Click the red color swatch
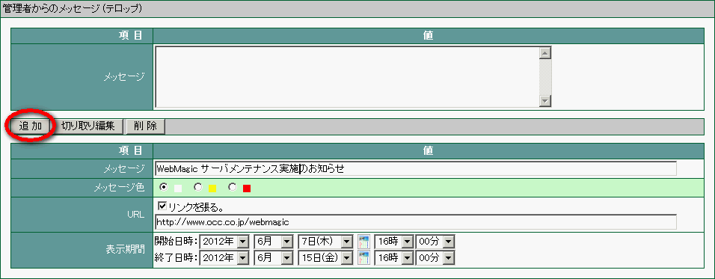The height and width of the screenshot is (279, 715). tap(247, 188)
